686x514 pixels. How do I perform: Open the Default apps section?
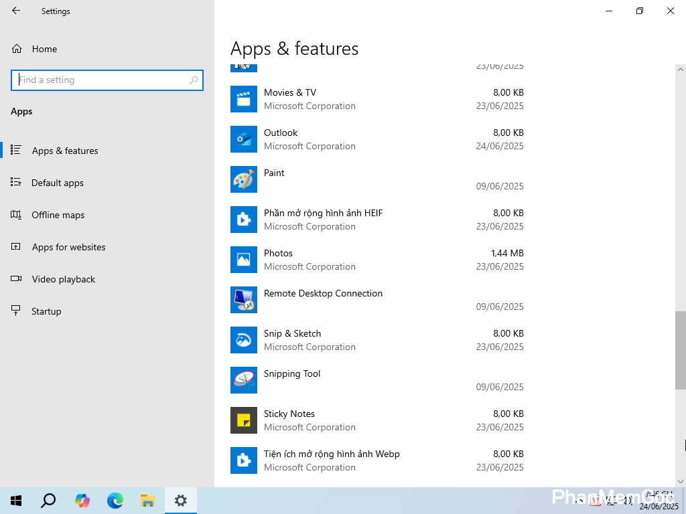click(x=57, y=183)
